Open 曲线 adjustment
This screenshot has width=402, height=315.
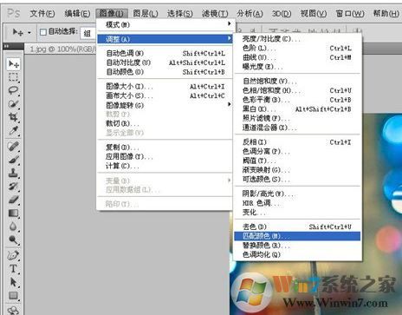click(297, 57)
